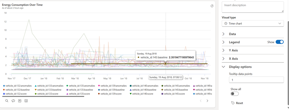Click the 'Tooltip data points' label
This screenshot has width=289, height=110.
point(241,74)
